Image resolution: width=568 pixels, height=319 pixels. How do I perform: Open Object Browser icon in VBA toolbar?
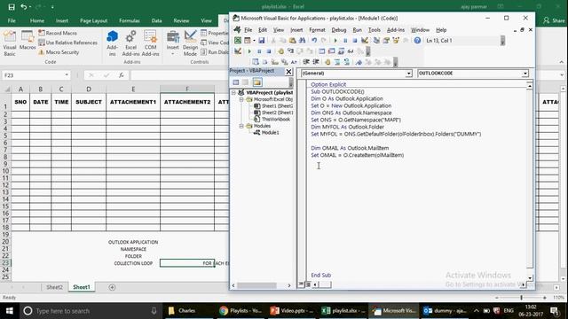[x=396, y=41]
